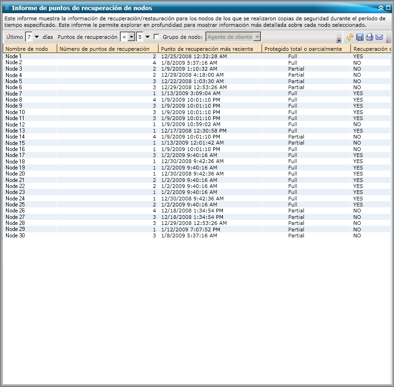
Task: Click date 1/13/2009 3:09:04 AM
Action: [191, 93]
